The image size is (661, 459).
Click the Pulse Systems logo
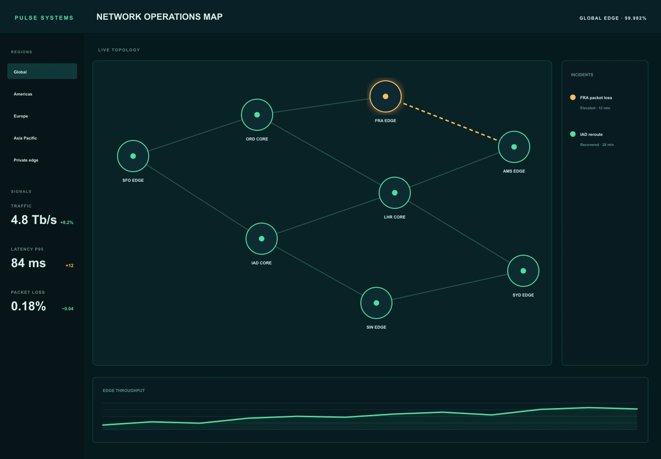pyautogui.click(x=44, y=18)
